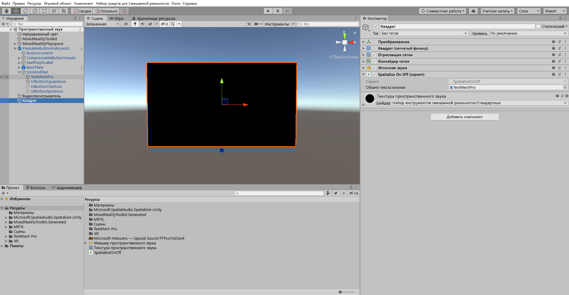The image size is (569, 295).
Task: Open object picker for button text field
Action: (x=565, y=87)
